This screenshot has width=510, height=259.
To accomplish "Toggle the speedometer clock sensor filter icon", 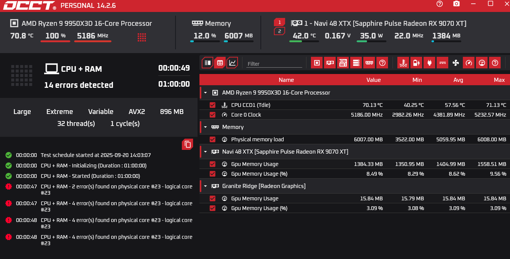I will point(468,63).
